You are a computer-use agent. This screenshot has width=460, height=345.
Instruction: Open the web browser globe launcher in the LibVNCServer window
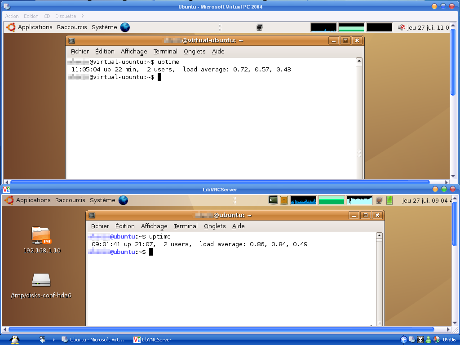123,200
